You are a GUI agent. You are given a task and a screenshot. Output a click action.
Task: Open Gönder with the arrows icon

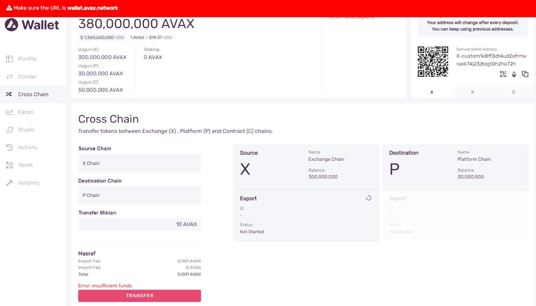point(10,76)
